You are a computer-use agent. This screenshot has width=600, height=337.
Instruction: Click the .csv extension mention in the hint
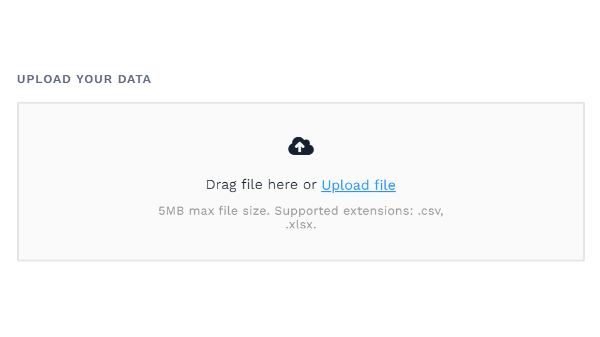(x=430, y=210)
